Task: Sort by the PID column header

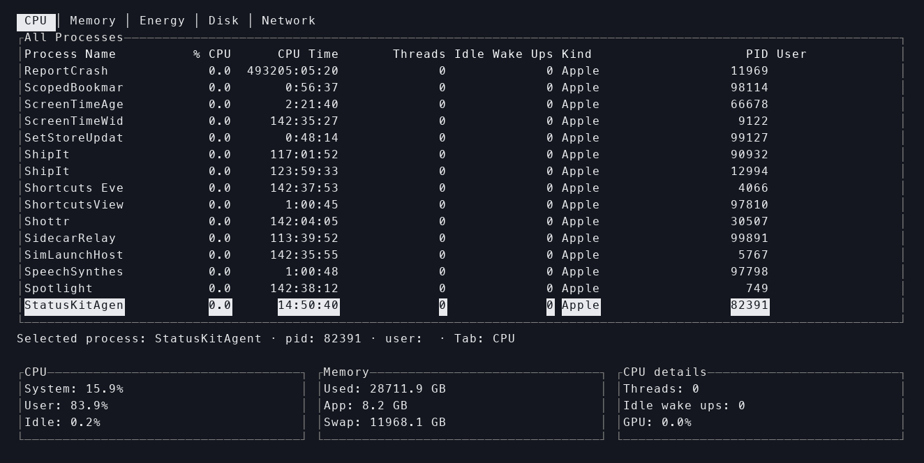Action: click(x=757, y=54)
